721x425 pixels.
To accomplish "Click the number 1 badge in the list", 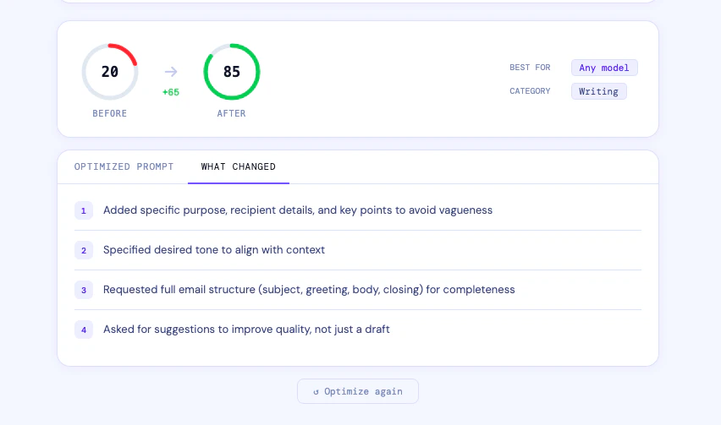I will pyautogui.click(x=84, y=210).
